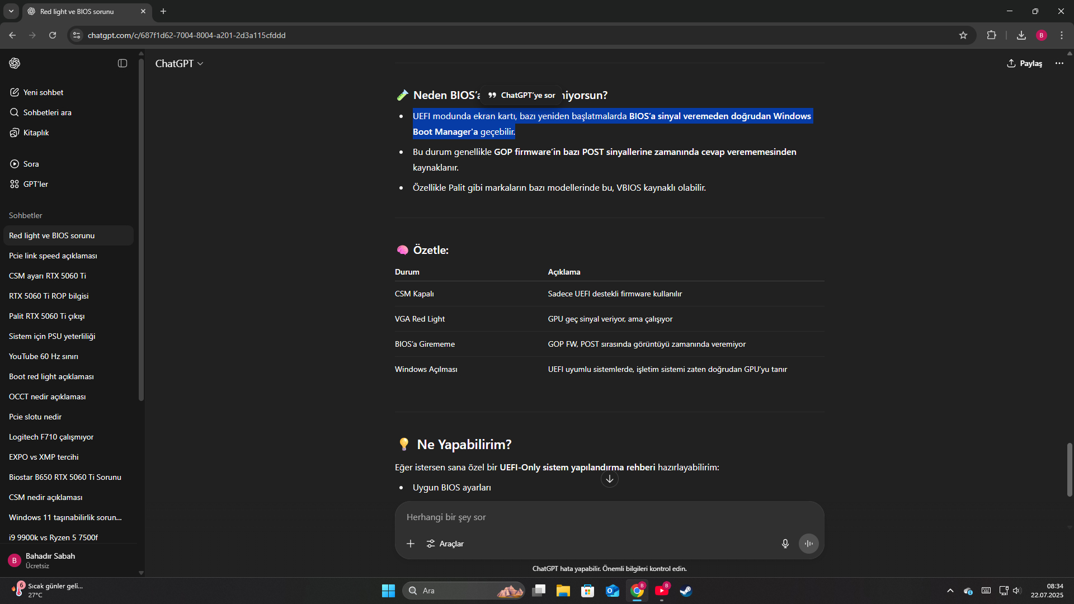Image resolution: width=1074 pixels, height=604 pixels.
Task: Toggle the sidebar collapse icon
Action: click(123, 63)
